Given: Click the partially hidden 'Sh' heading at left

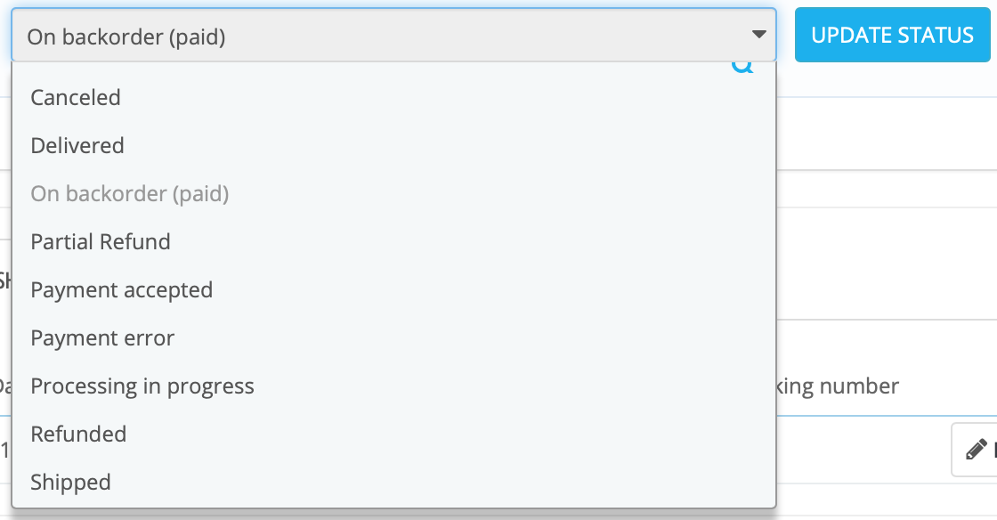Looking at the screenshot, I should pyautogui.click(x=4, y=280).
